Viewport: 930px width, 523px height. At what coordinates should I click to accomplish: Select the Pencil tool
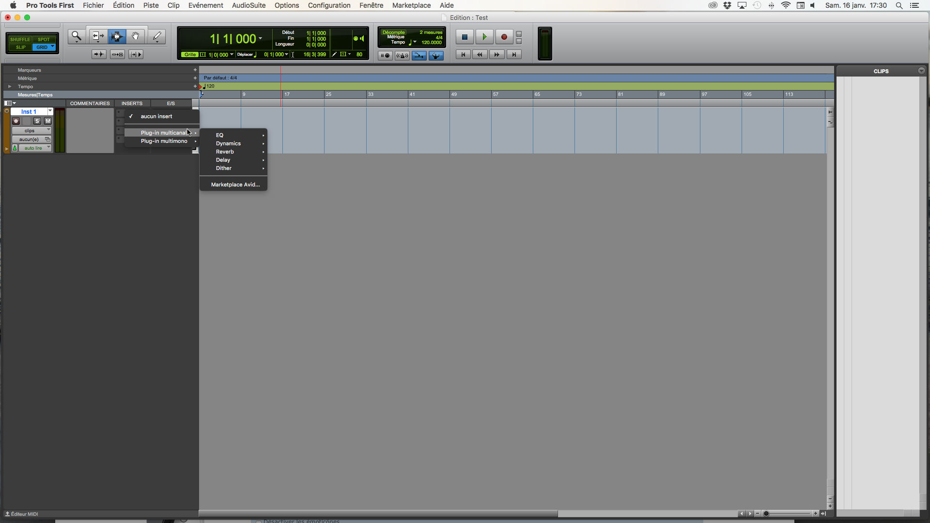pos(156,36)
